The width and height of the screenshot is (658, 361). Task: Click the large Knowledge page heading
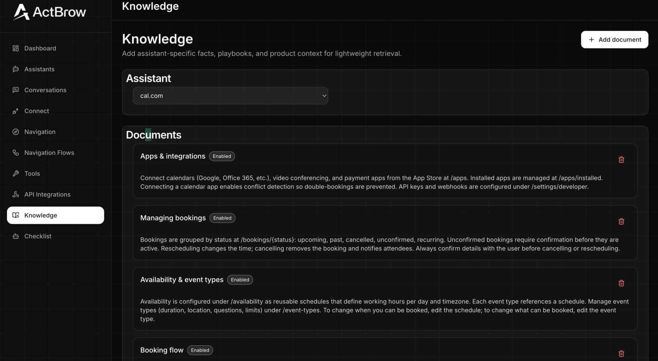click(158, 39)
